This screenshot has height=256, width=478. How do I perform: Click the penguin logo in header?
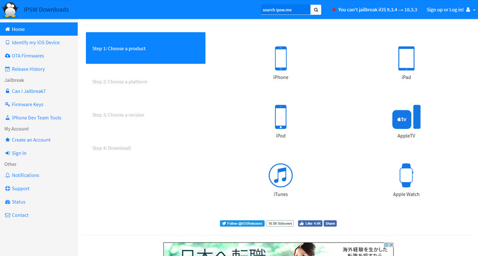[10, 9]
